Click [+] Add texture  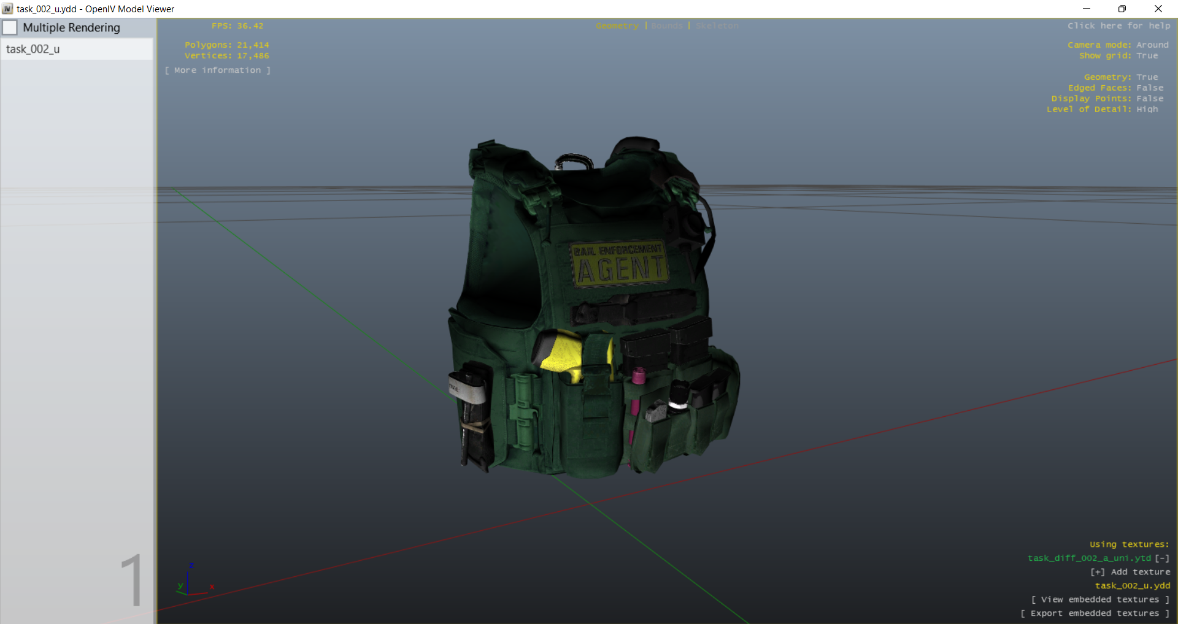(1130, 572)
